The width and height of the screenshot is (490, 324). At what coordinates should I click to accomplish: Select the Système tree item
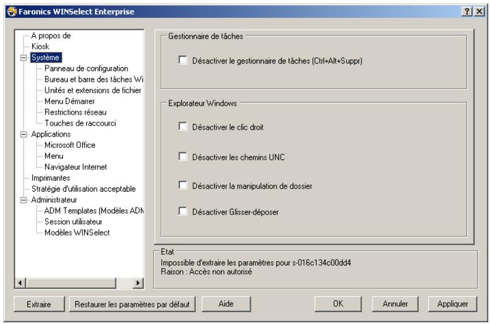(x=46, y=57)
